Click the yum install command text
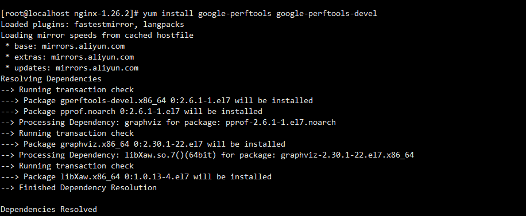Screen dimensions: 526x216 [x=260, y=14]
